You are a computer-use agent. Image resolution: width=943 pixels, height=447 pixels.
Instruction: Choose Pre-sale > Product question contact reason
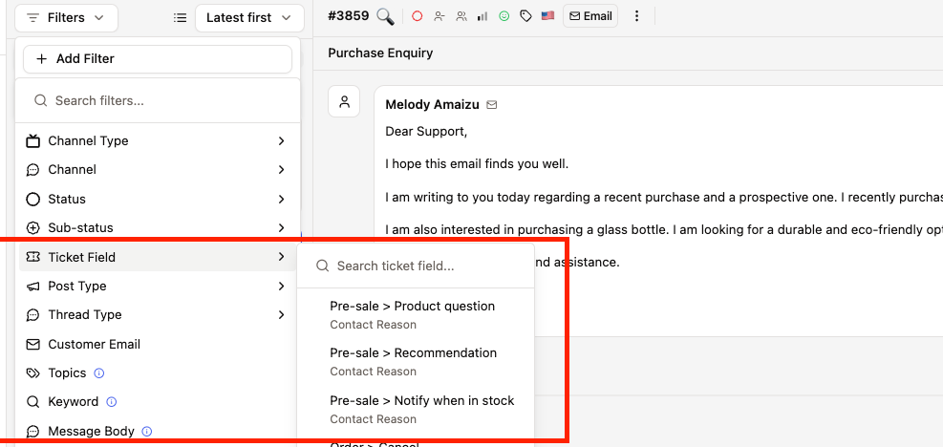tap(416, 314)
